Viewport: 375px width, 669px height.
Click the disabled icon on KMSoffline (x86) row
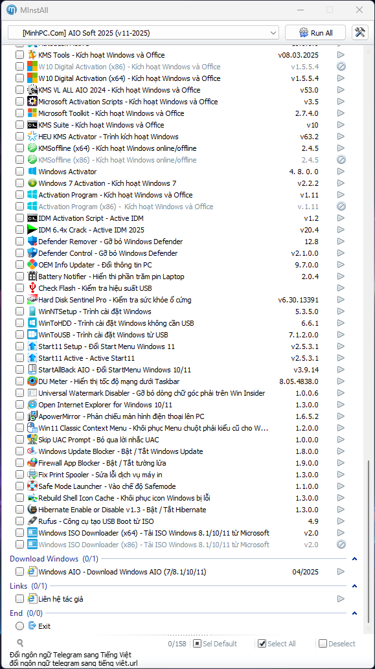(341, 160)
